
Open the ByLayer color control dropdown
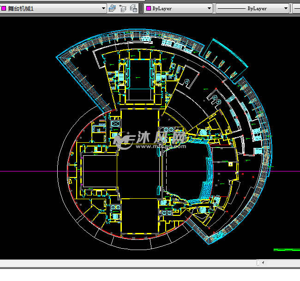[178, 9]
